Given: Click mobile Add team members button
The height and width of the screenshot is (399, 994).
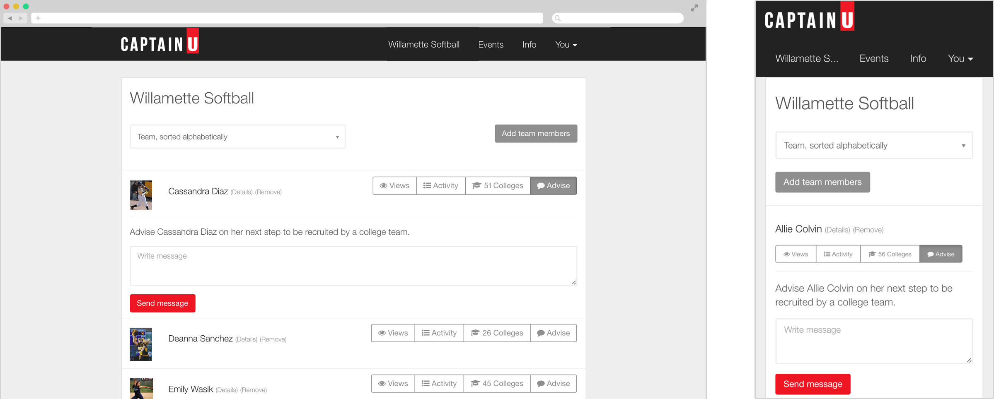Looking at the screenshot, I should [822, 182].
